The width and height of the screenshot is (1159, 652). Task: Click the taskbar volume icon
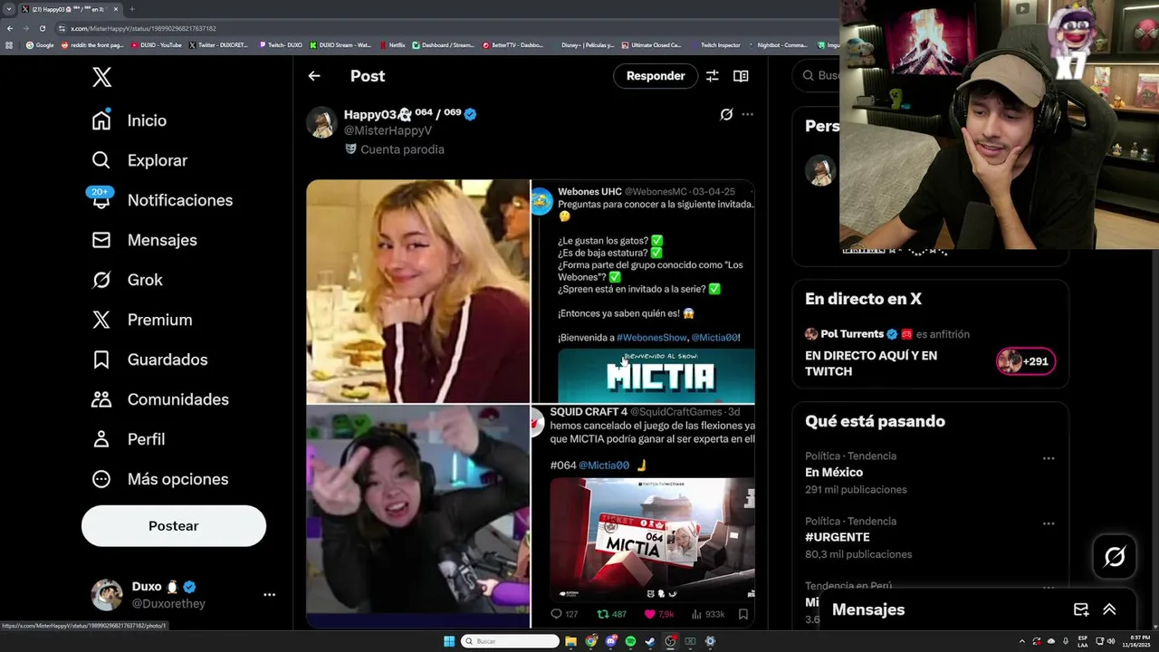point(1111,641)
